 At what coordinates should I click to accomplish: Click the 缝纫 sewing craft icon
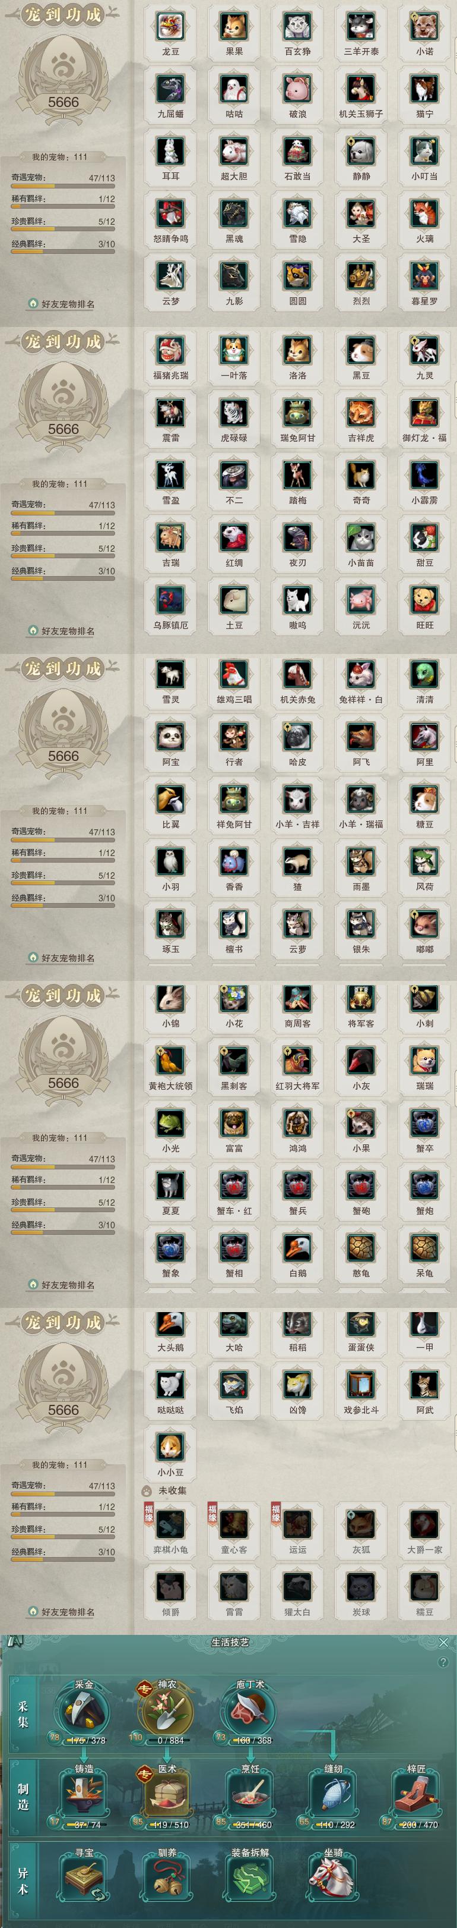coord(333,1796)
